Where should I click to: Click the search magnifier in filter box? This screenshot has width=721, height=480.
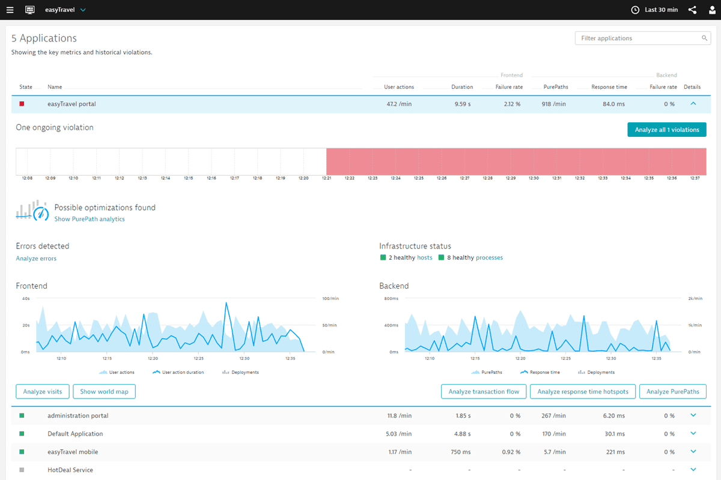pos(705,38)
